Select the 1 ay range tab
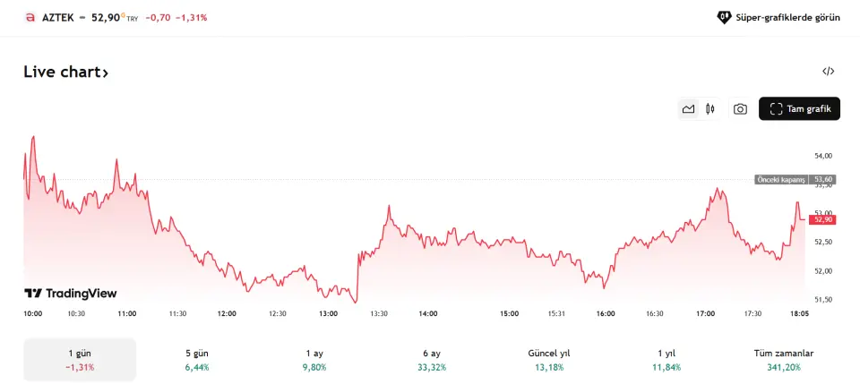860x384 pixels. coord(314,360)
